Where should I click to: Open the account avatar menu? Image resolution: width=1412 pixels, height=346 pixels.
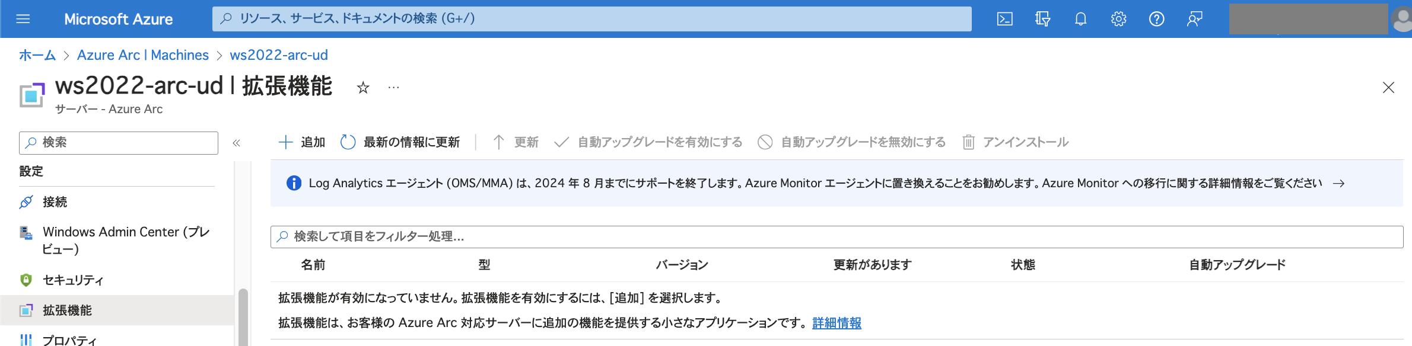pos(1401,19)
